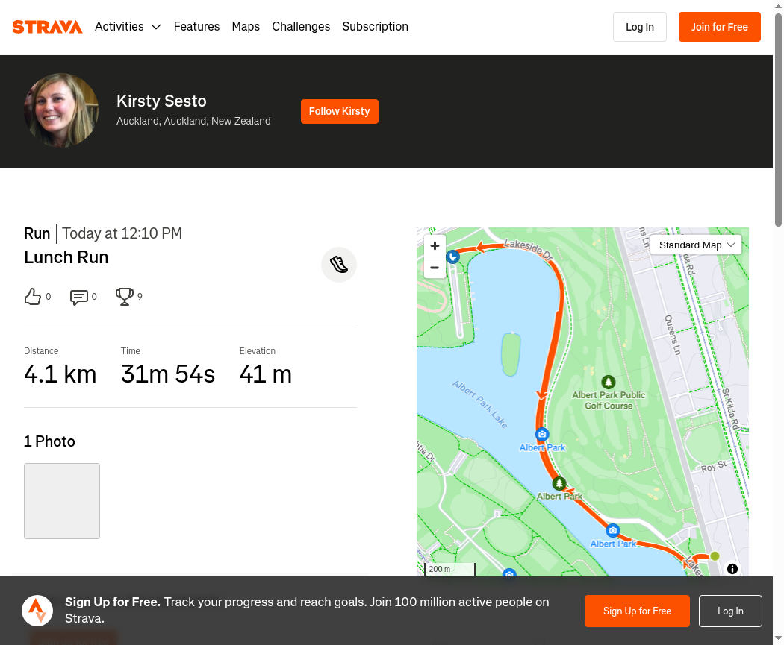This screenshot has width=784, height=645.
Task: Open the Standard Map dropdown
Action: tap(696, 245)
